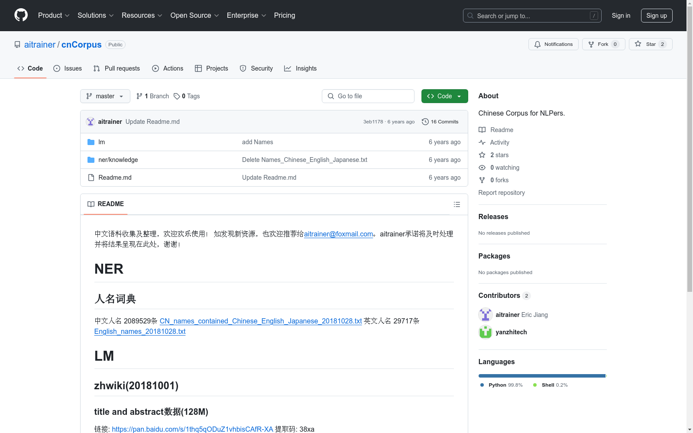Open the Packages heading link
693x433 pixels.
tap(494, 256)
